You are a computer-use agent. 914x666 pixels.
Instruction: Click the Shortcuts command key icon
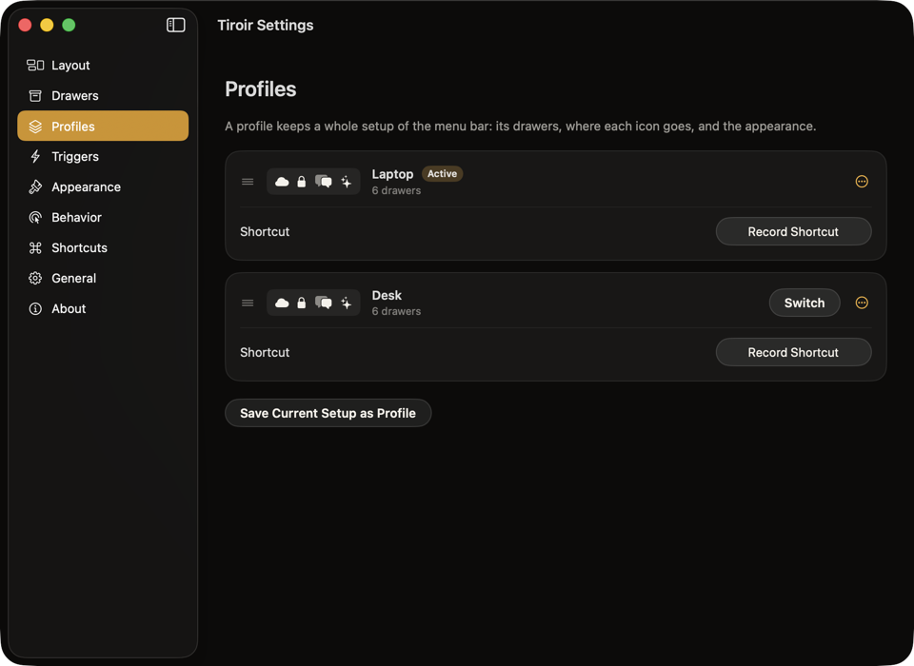(35, 247)
